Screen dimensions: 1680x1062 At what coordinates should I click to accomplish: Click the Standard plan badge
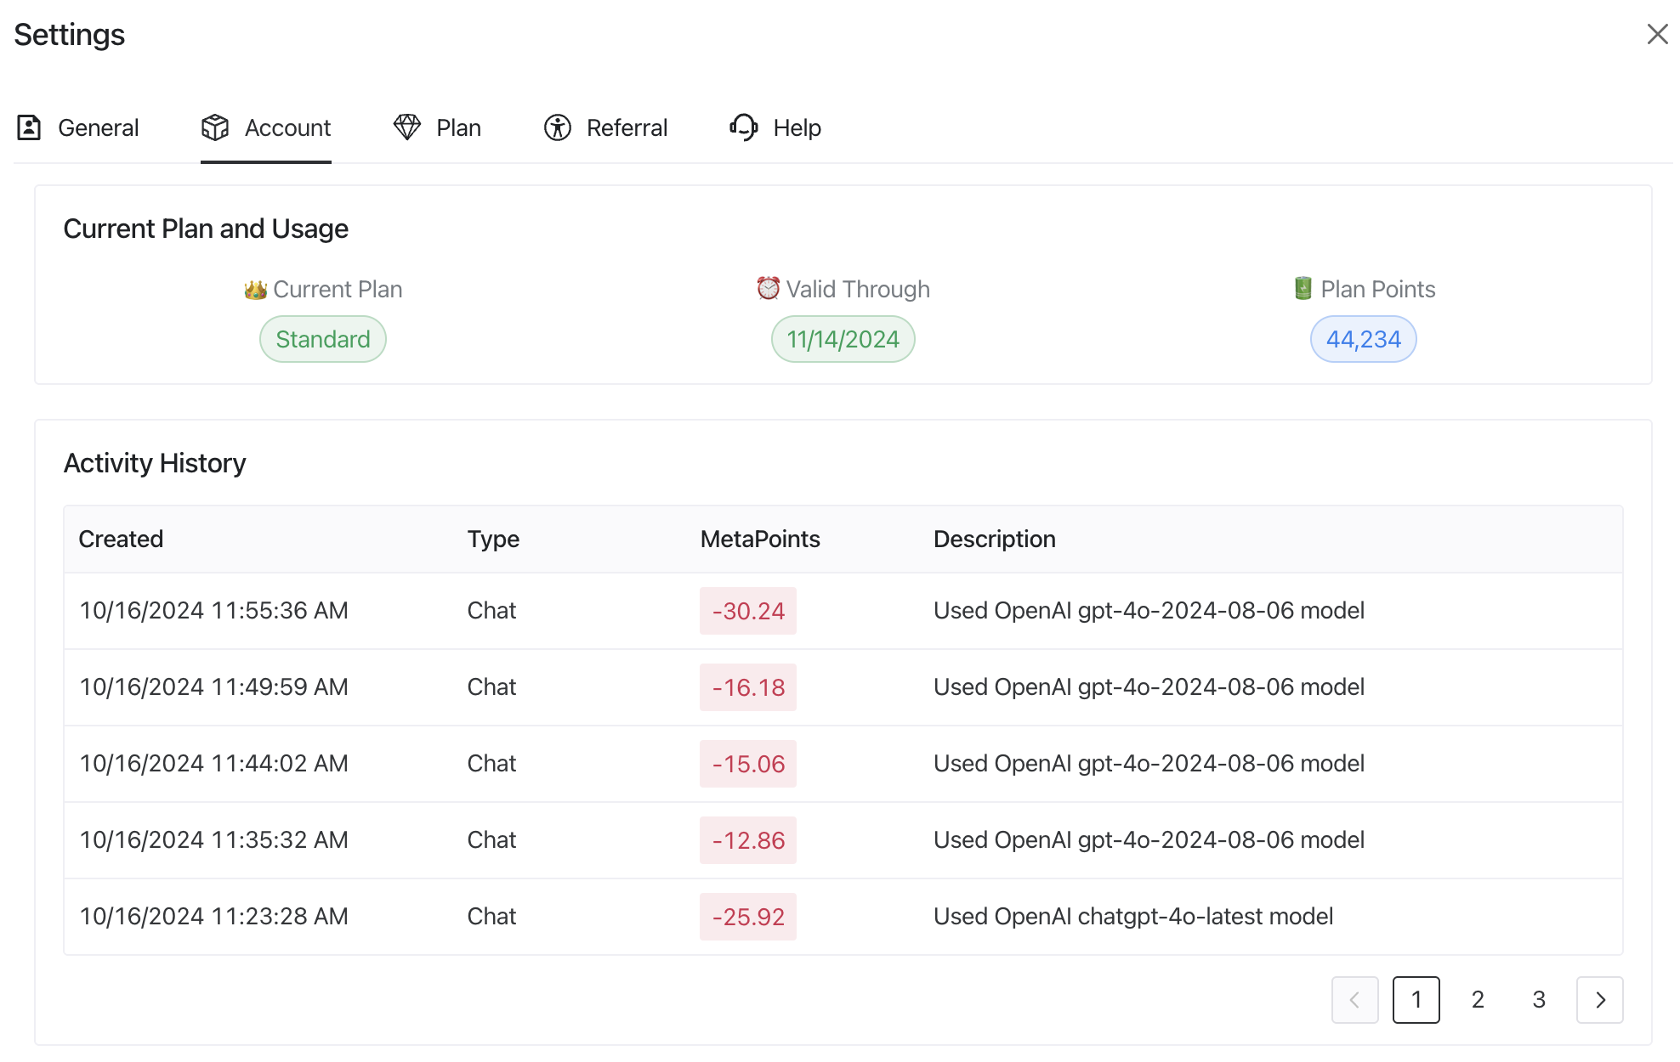tap(322, 339)
